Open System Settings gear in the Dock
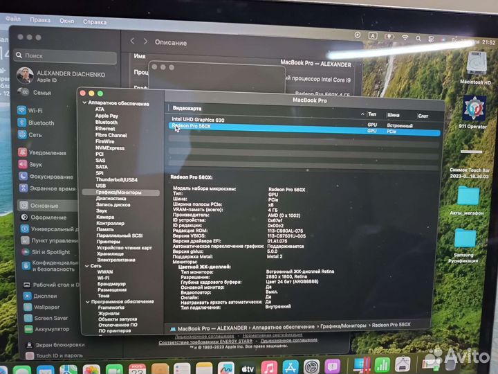 point(311,366)
